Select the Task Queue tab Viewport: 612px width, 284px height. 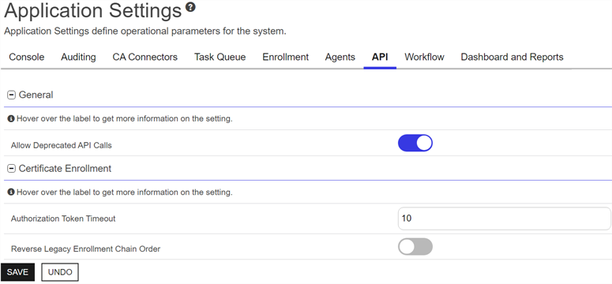click(x=220, y=57)
